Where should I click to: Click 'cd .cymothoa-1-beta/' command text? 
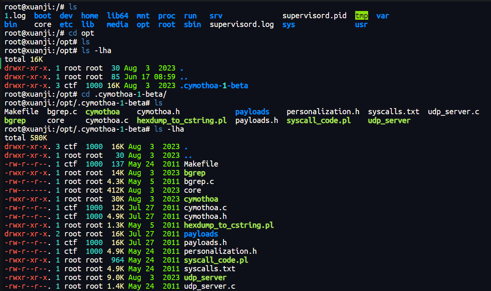[x=124, y=94]
